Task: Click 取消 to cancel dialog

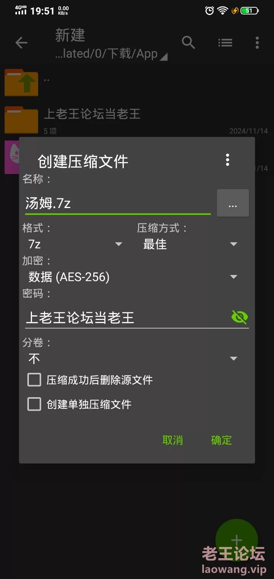Action: pyautogui.click(x=173, y=440)
